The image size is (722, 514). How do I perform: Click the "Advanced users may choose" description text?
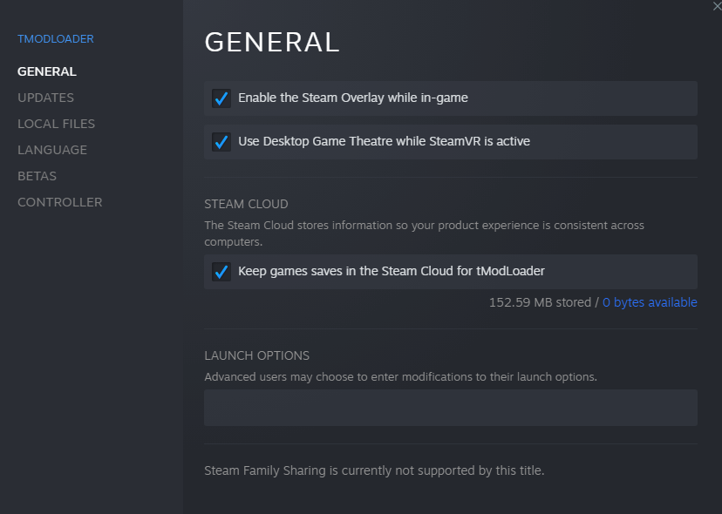coord(400,377)
